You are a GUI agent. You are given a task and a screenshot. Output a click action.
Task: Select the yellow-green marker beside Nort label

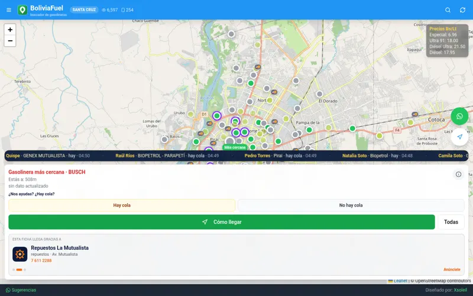270,100
